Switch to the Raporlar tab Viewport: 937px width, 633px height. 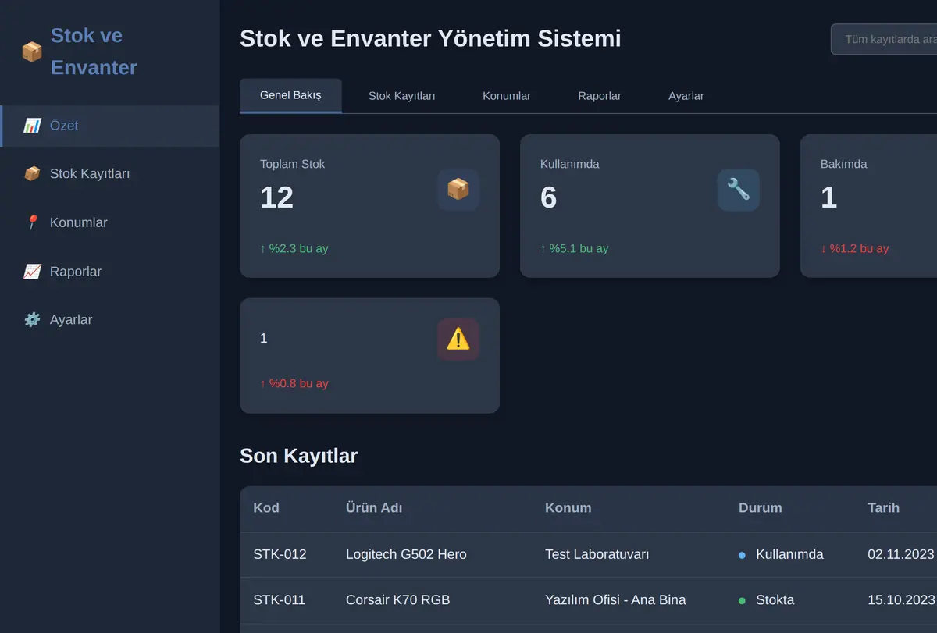(x=600, y=96)
